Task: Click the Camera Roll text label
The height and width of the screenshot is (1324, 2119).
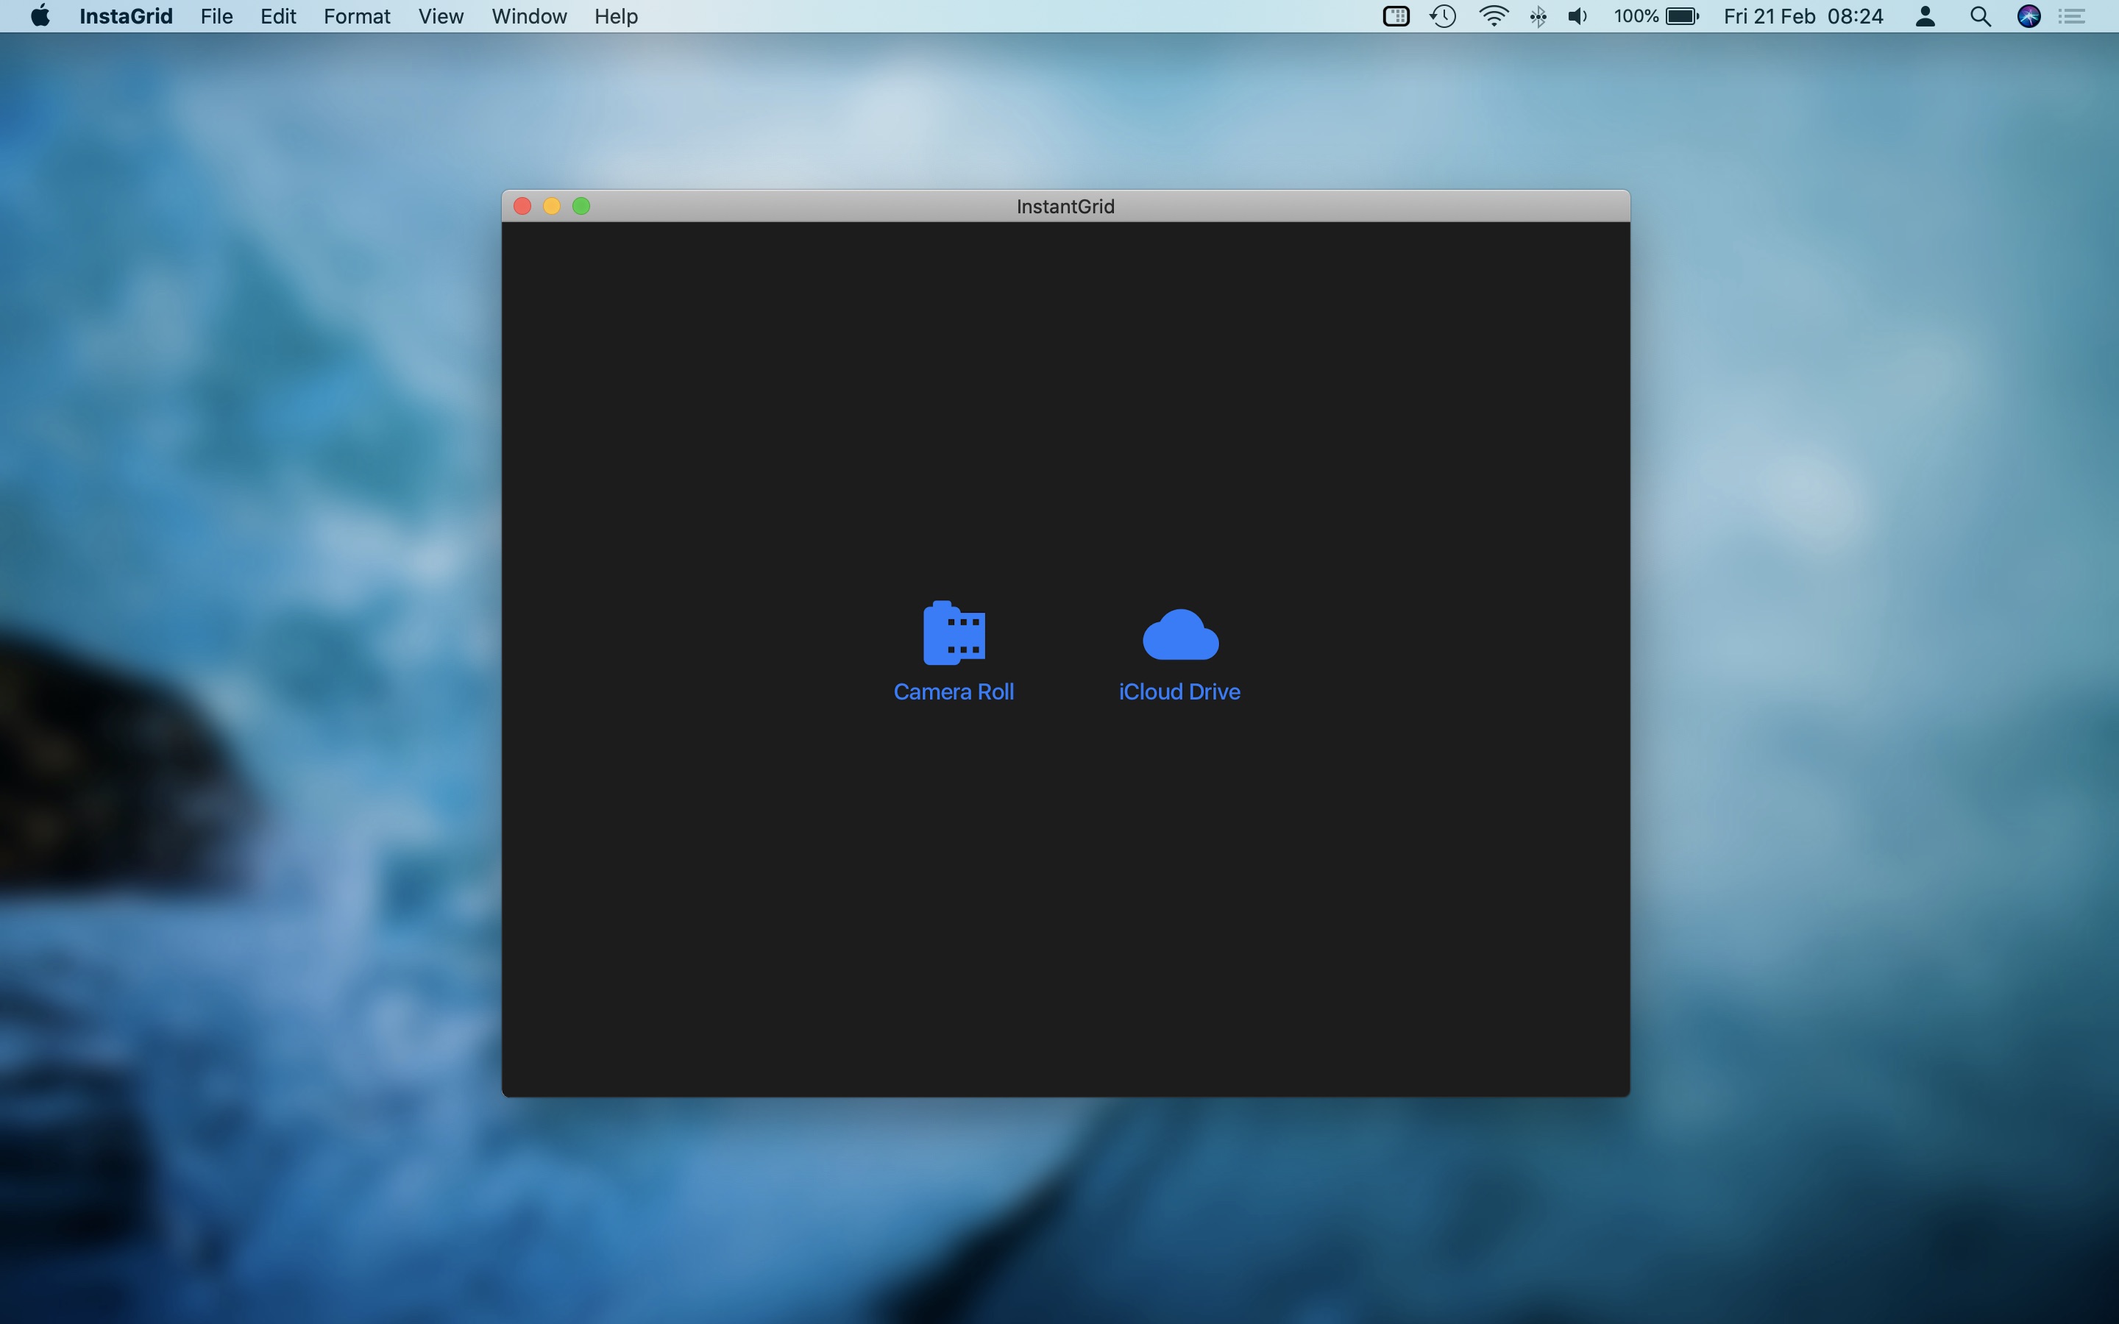Action: (x=954, y=691)
